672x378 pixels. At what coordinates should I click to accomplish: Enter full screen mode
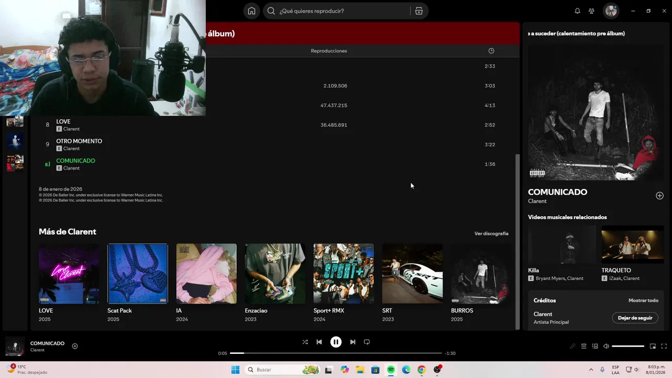tap(664, 346)
